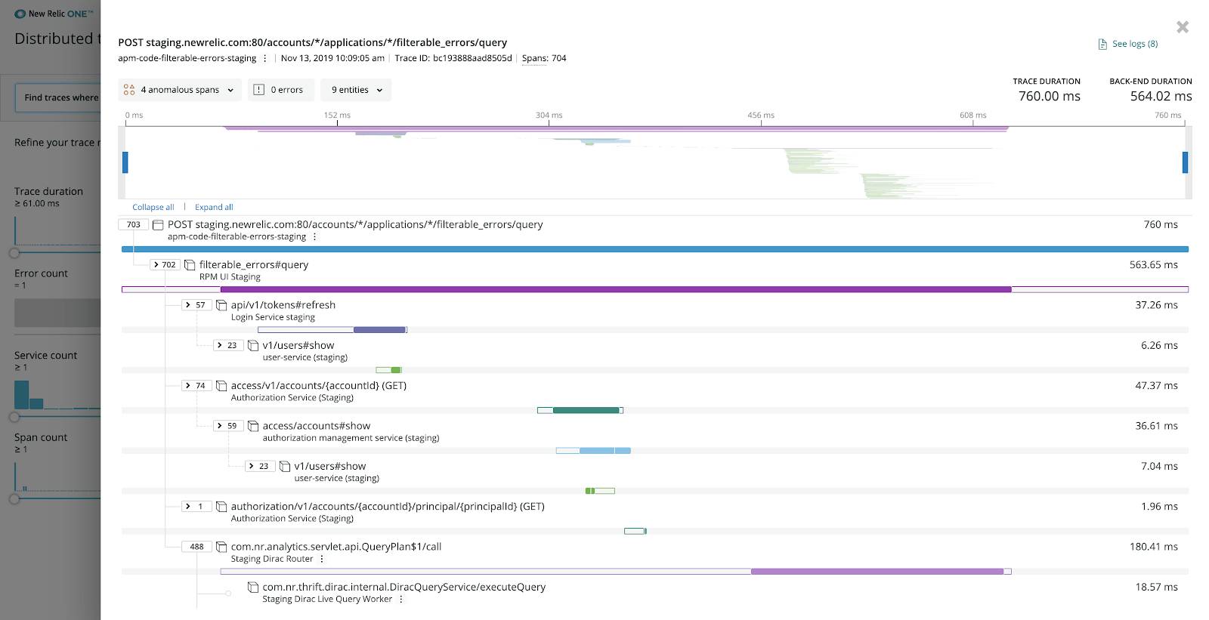Adjust the left minimap range handle

pos(125,162)
